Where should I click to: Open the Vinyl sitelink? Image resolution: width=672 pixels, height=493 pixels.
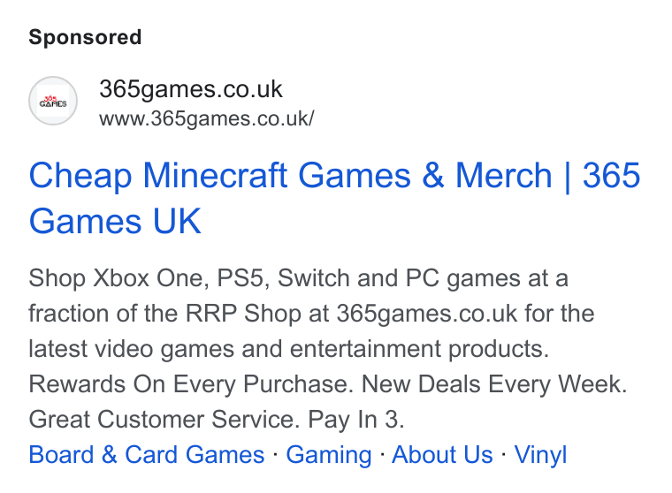[x=540, y=455]
